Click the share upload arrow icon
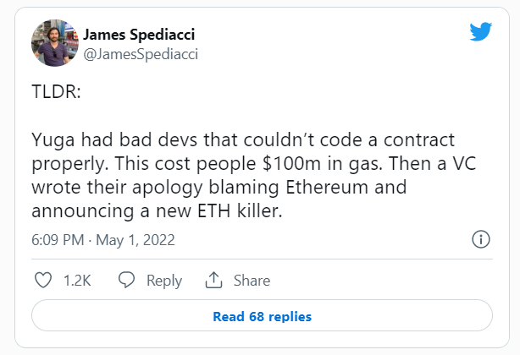 [x=213, y=280]
